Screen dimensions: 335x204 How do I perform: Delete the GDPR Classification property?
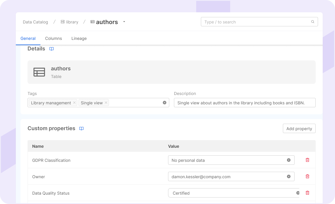pyautogui.click(x=307, y=160)
